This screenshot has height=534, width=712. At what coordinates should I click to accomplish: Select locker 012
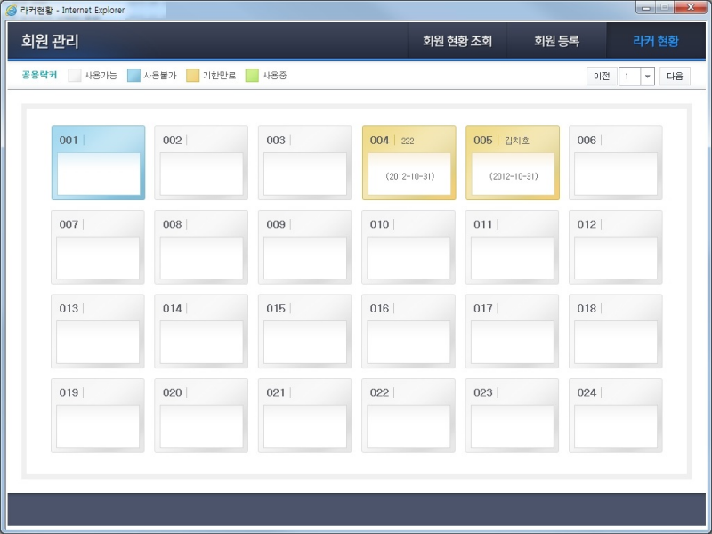click(615, 247)
